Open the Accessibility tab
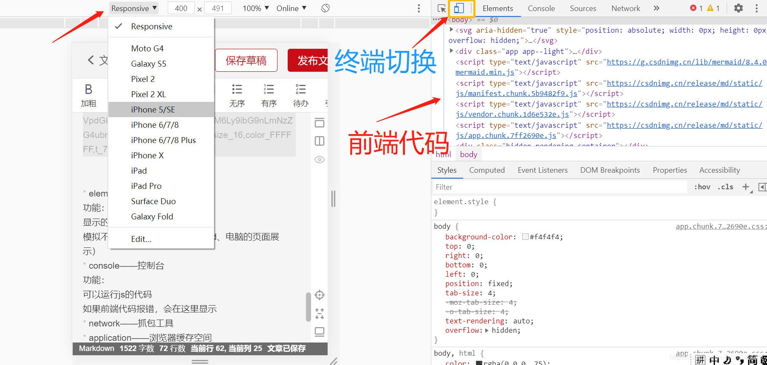This screenshot has height=365, width=767. pos(719,170)
